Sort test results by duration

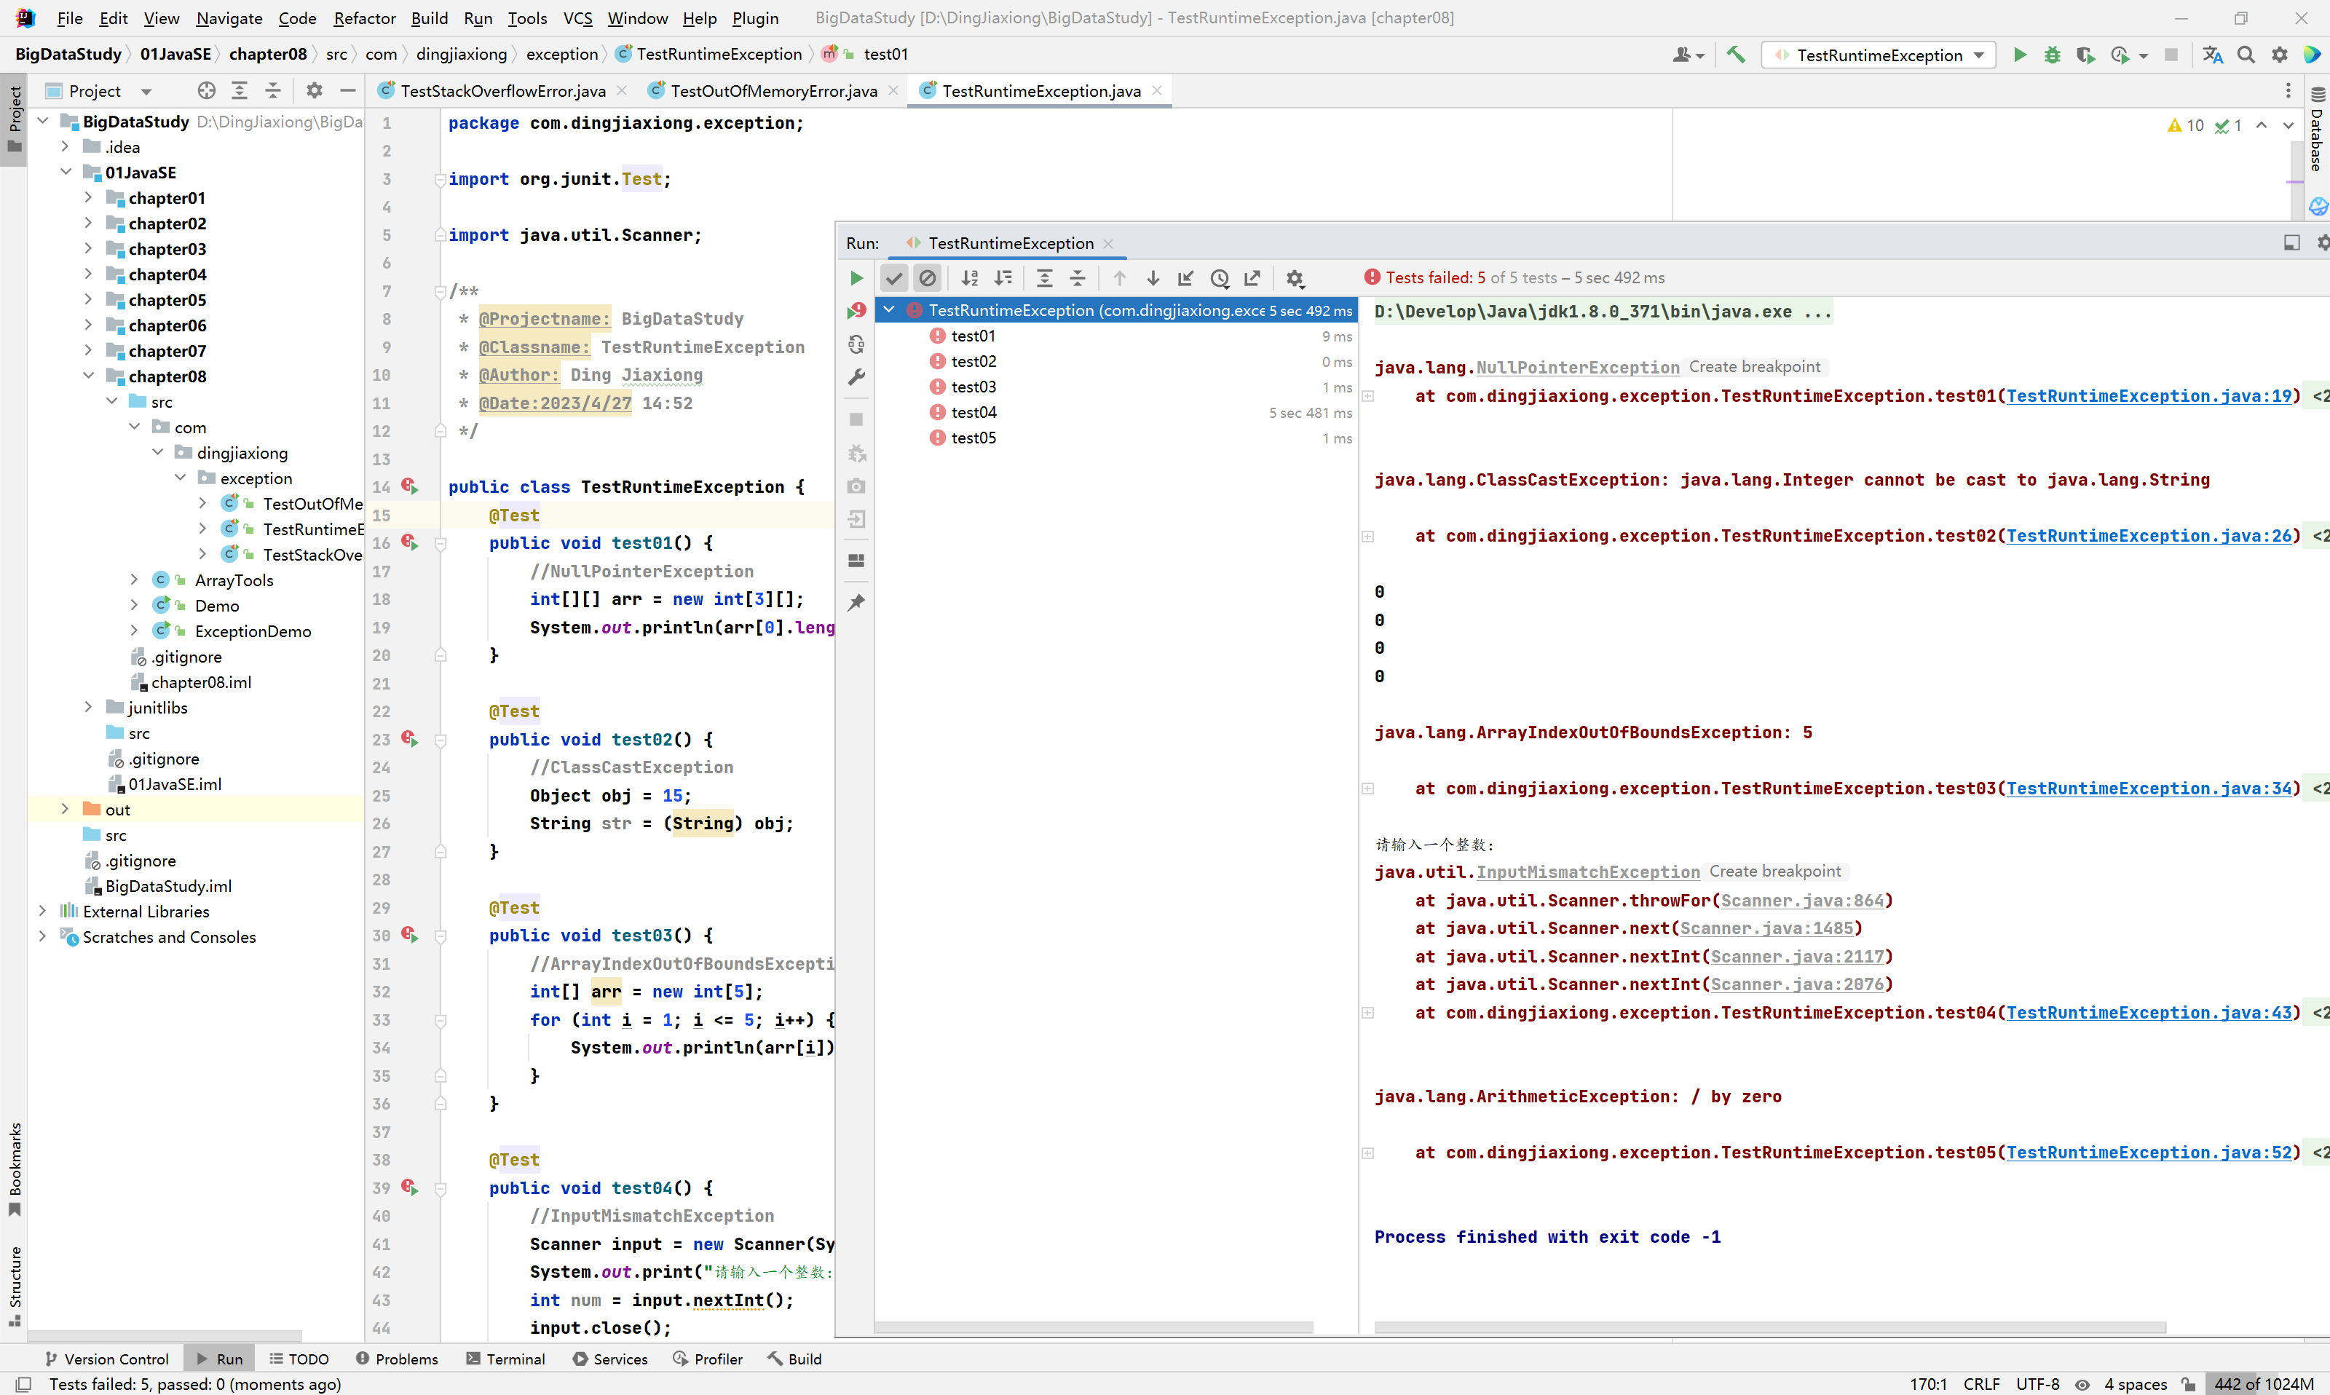point(1004,278)
